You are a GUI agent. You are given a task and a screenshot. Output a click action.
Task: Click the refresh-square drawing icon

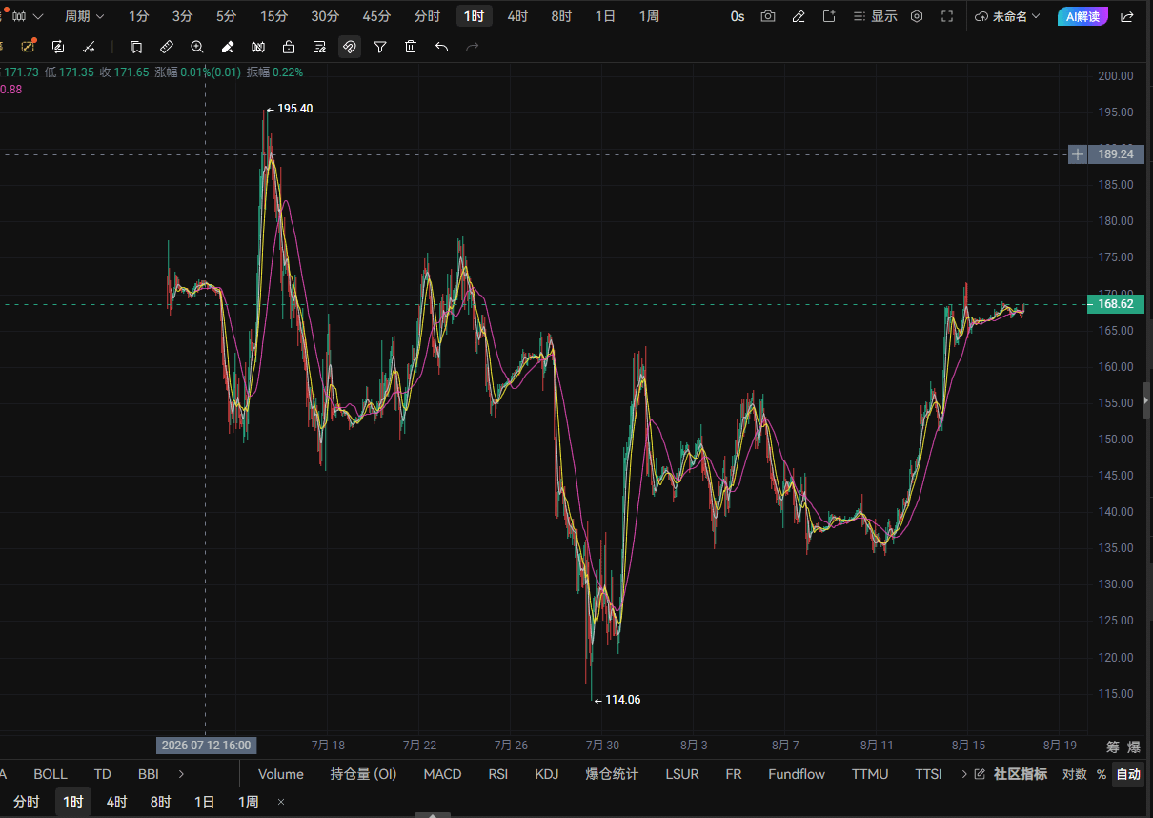coord(58,47)
